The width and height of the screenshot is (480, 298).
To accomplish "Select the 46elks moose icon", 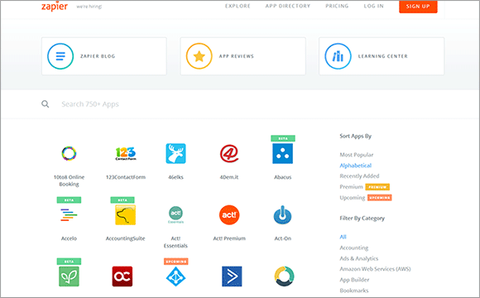I will (x=175, y=153).
